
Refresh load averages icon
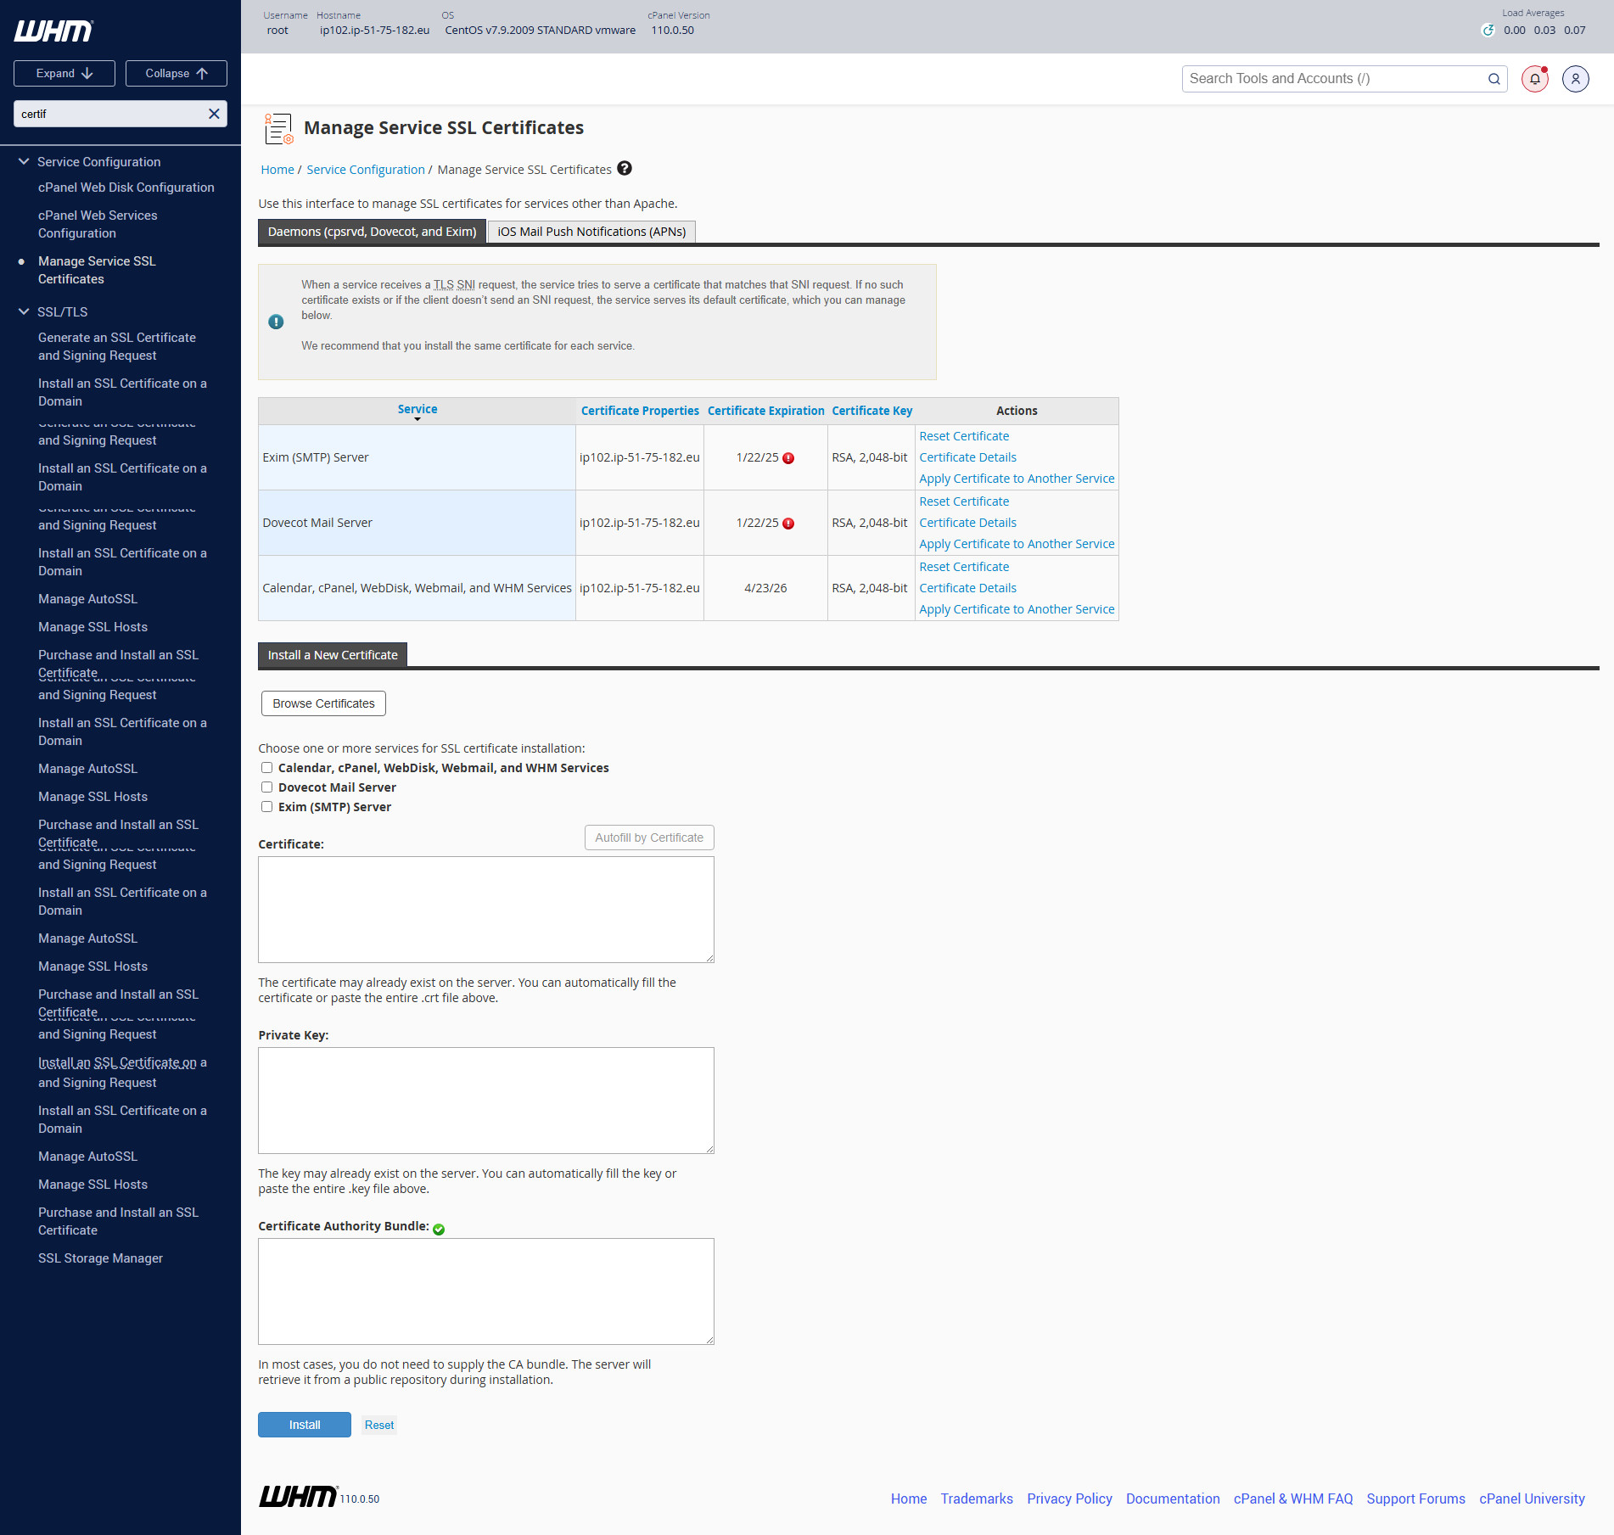[1488, 31]
